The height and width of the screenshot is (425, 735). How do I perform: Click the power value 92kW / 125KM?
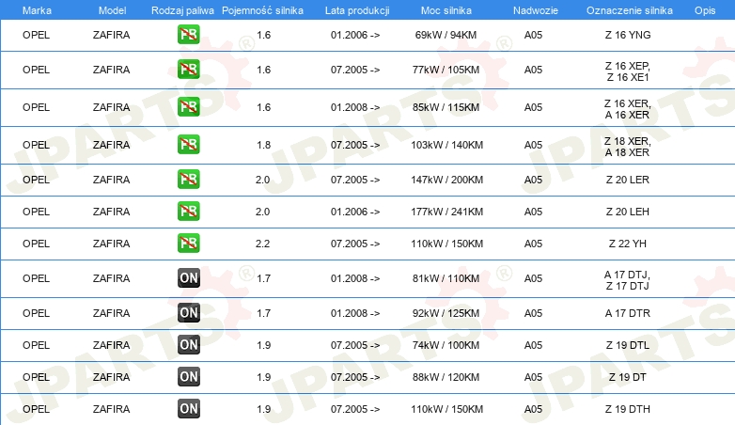446,313
